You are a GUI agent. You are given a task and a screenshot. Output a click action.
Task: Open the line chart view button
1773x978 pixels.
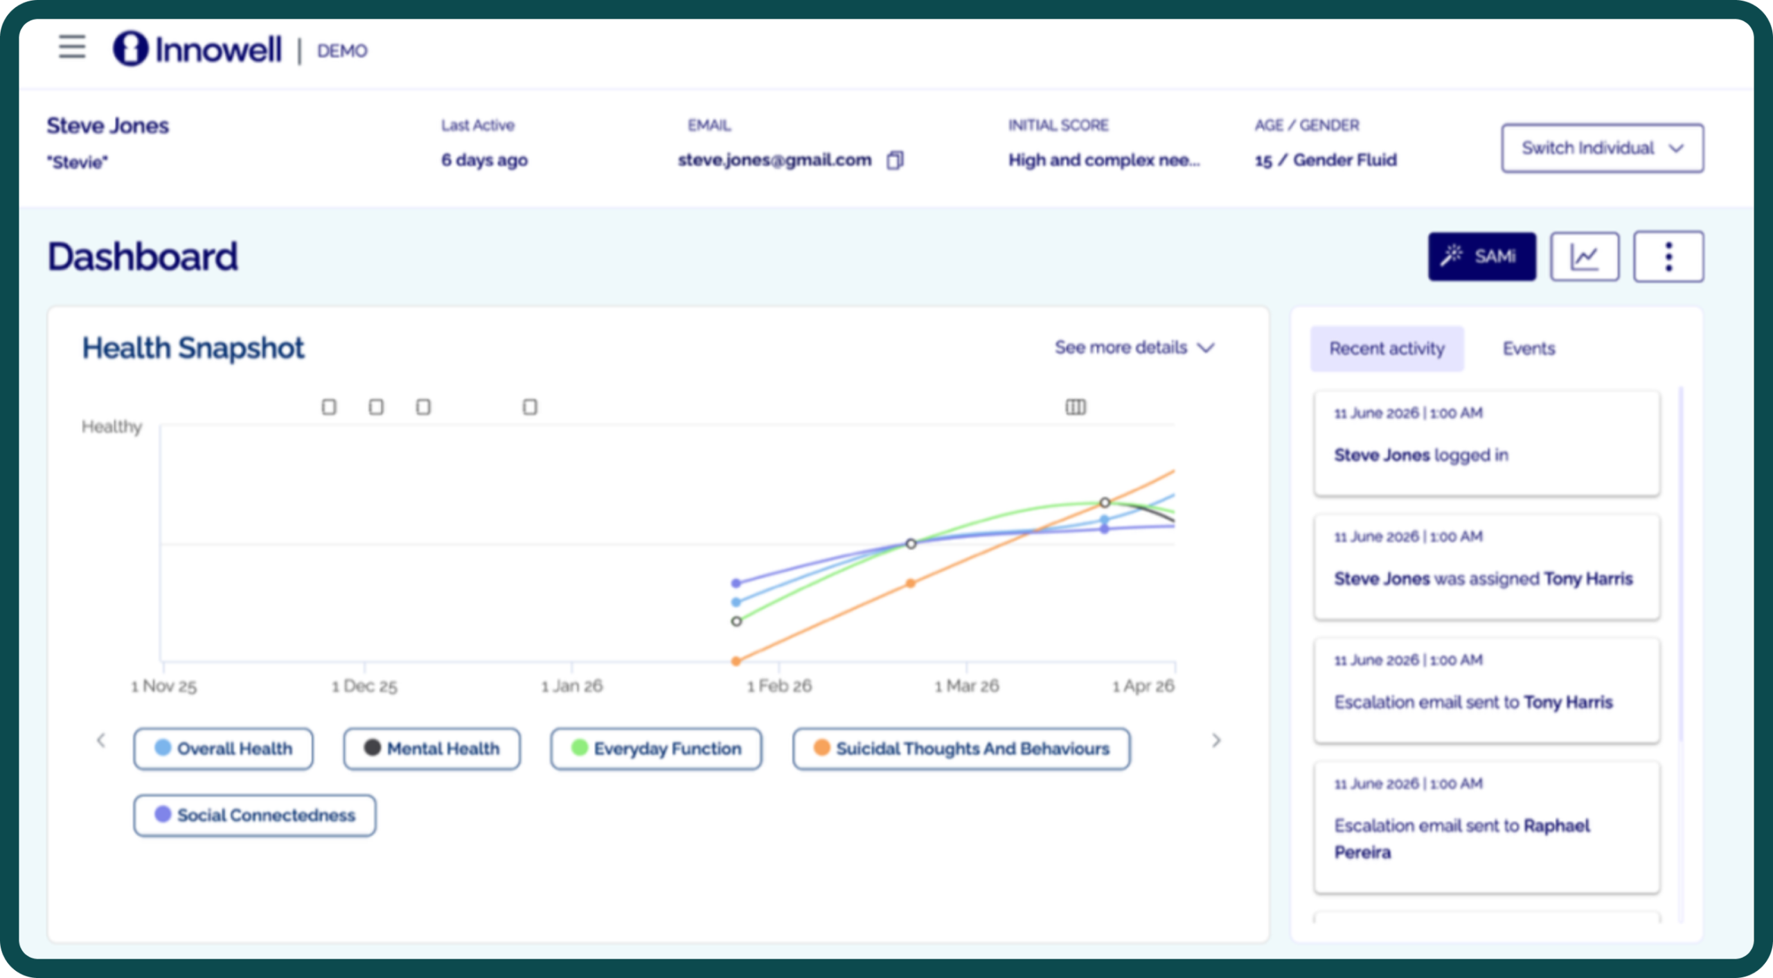1584,256
